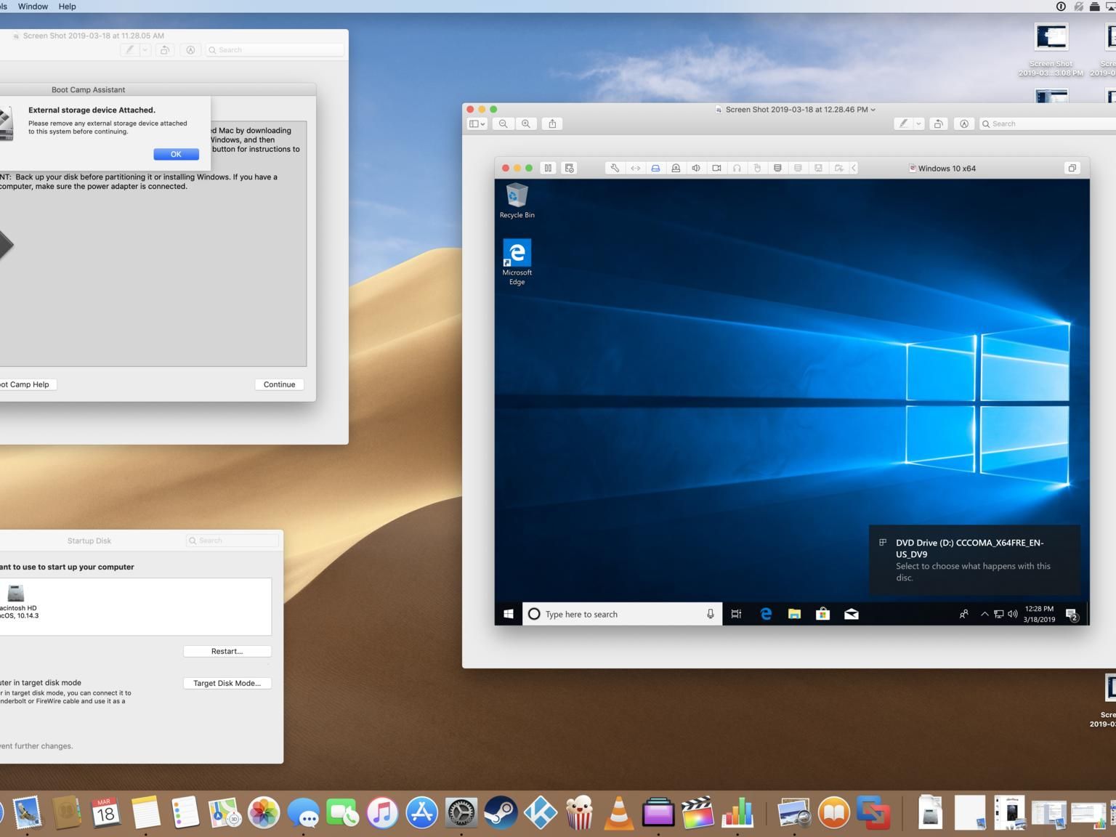Click the zoom out magnifier in Preview toolbar

503,124
